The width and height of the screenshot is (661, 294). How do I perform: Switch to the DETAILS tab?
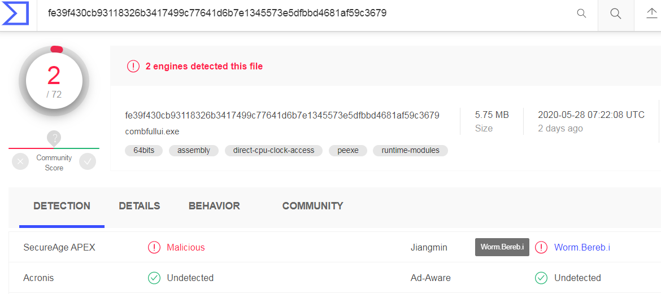tap(140, 206)
